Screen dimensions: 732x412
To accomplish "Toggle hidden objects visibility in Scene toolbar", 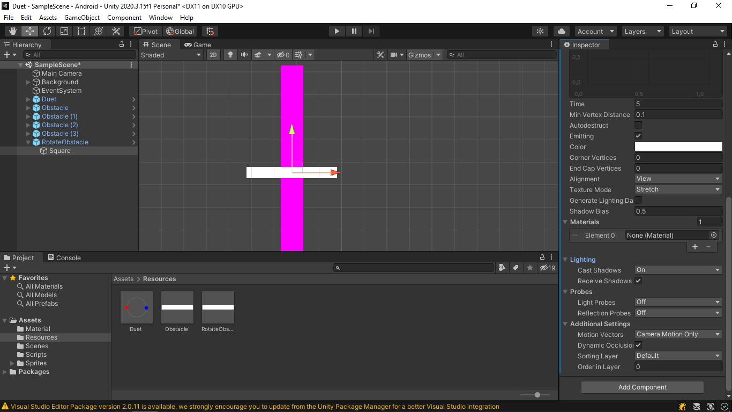I will tap(283, 55).
